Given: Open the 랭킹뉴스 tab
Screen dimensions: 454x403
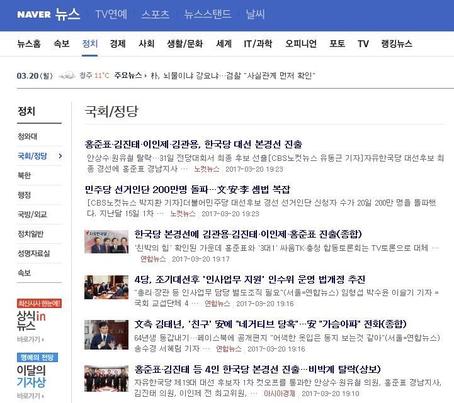Looking at the screenshot, I should [x=396, y=44].
